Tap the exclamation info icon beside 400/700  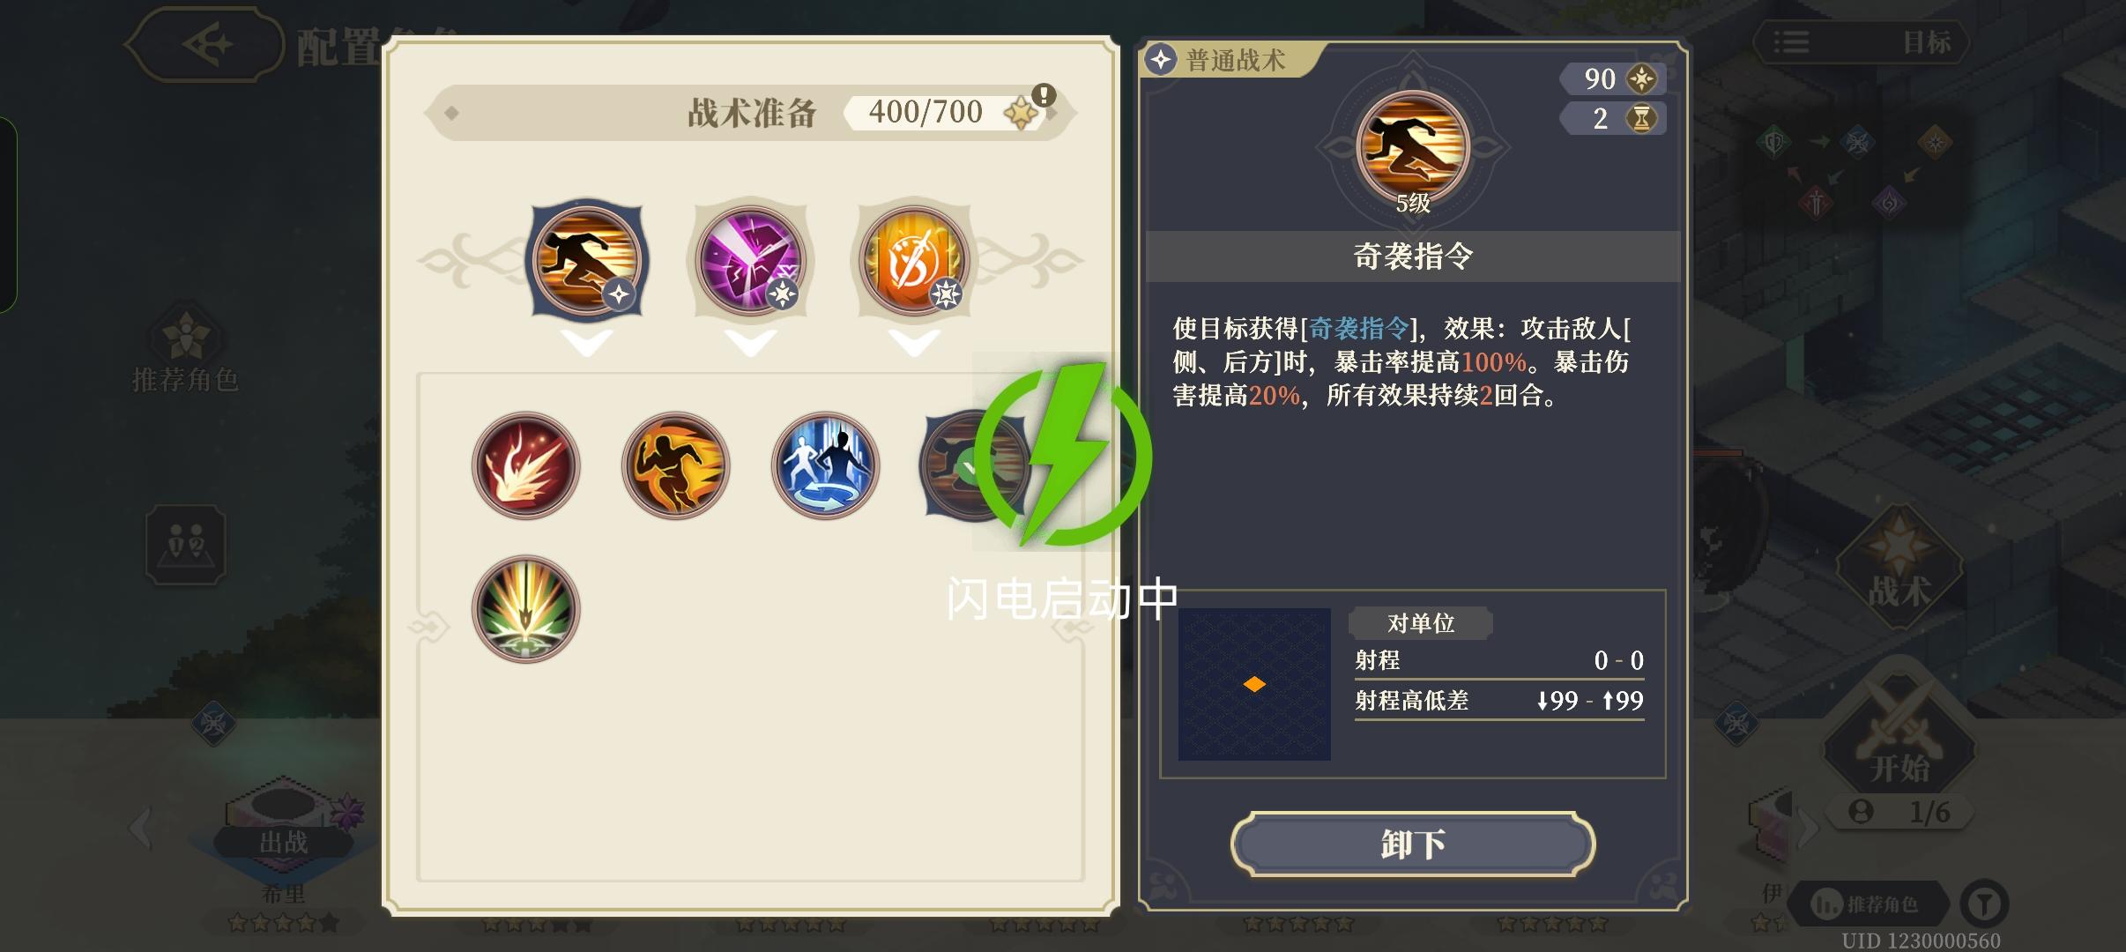click(x=1044, y=95)
